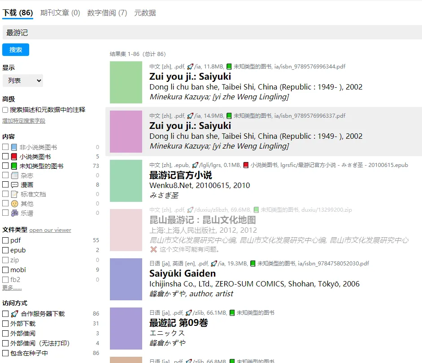Click rocket icon in 最游记官方小说 metadata line
Viewport: 422px width, 363px height.
click(x=196, y=165)
